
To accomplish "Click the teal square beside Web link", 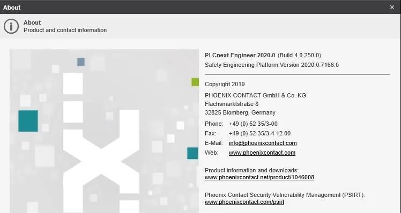I will click(x=192, y=153).
